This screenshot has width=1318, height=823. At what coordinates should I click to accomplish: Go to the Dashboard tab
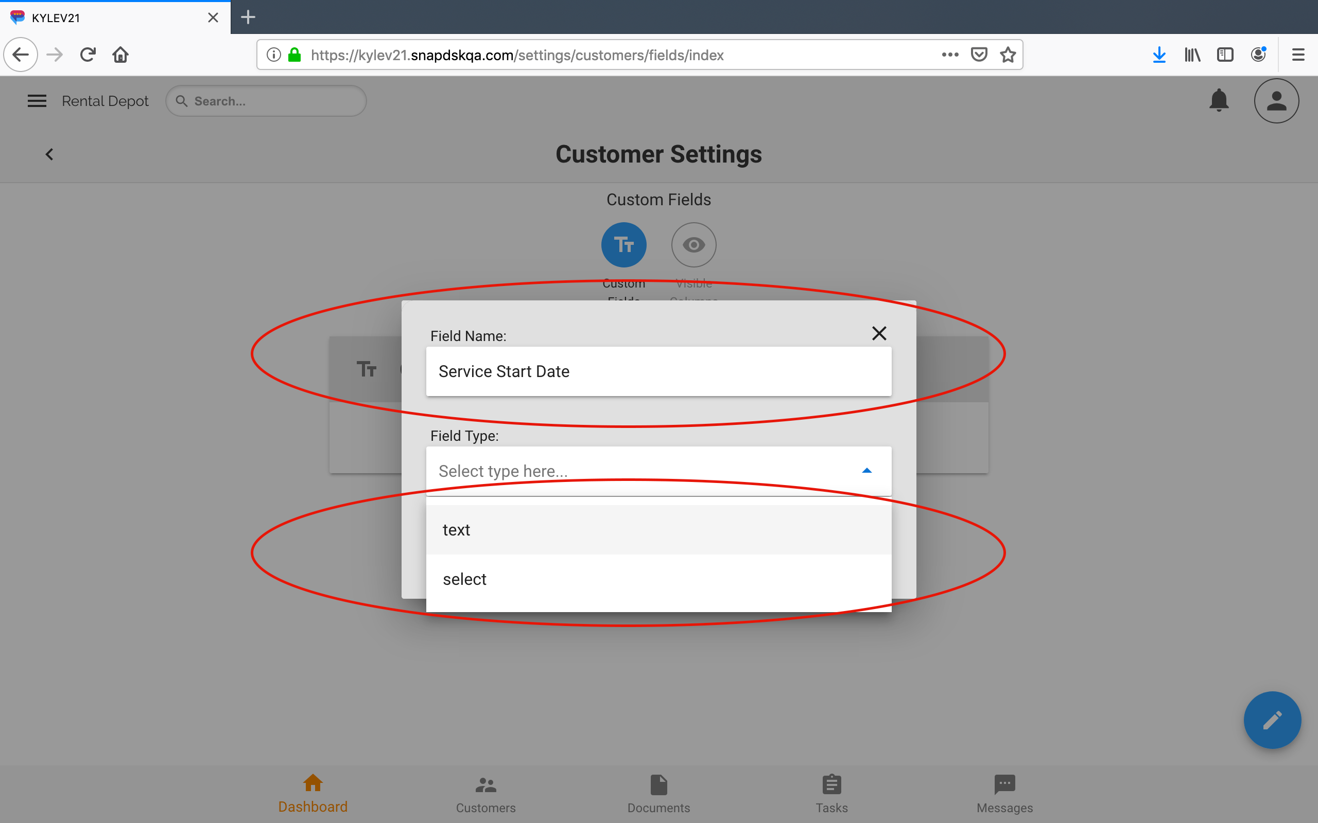point(313,794)
